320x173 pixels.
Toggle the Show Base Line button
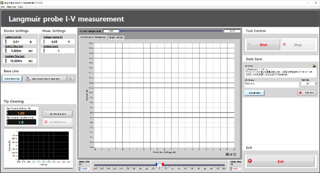(12, 79)
